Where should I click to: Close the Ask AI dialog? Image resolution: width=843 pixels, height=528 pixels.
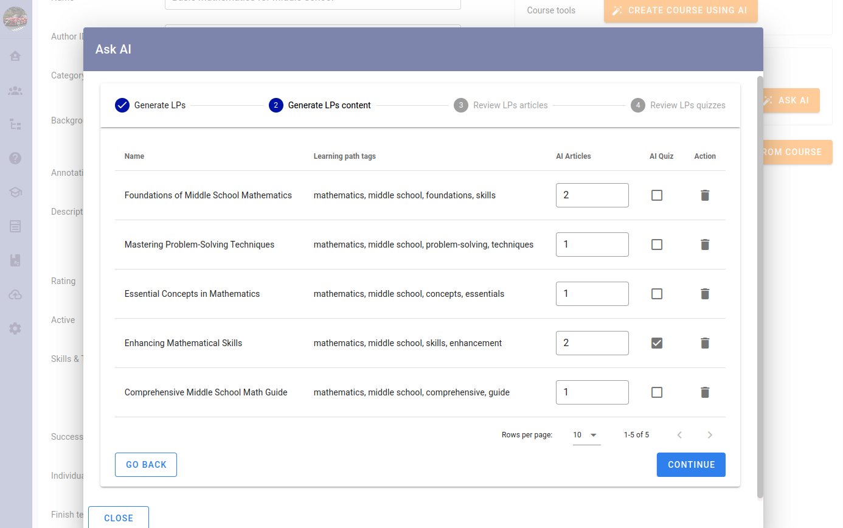point(119,518)
